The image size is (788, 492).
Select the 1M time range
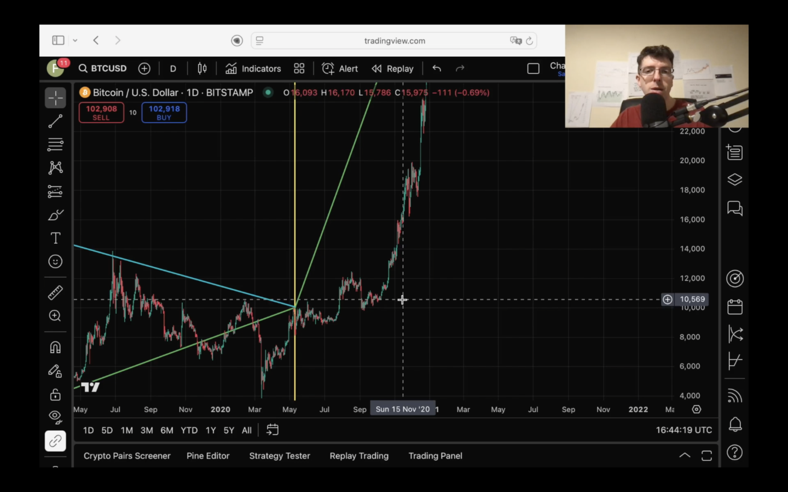pyautogui.click(x=127, y=430)
